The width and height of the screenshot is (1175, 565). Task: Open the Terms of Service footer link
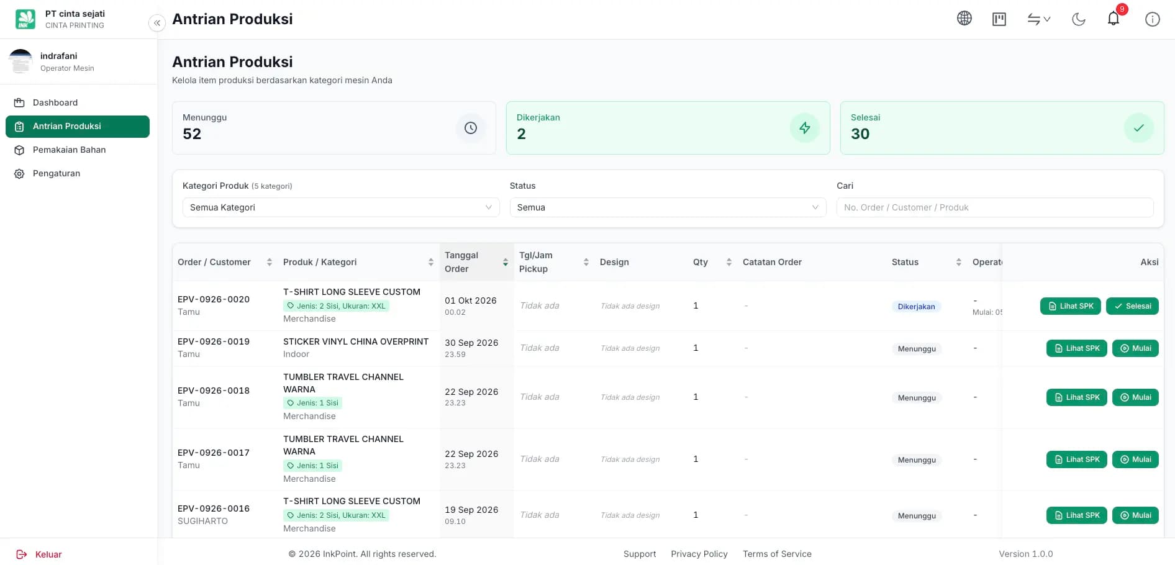777,554
